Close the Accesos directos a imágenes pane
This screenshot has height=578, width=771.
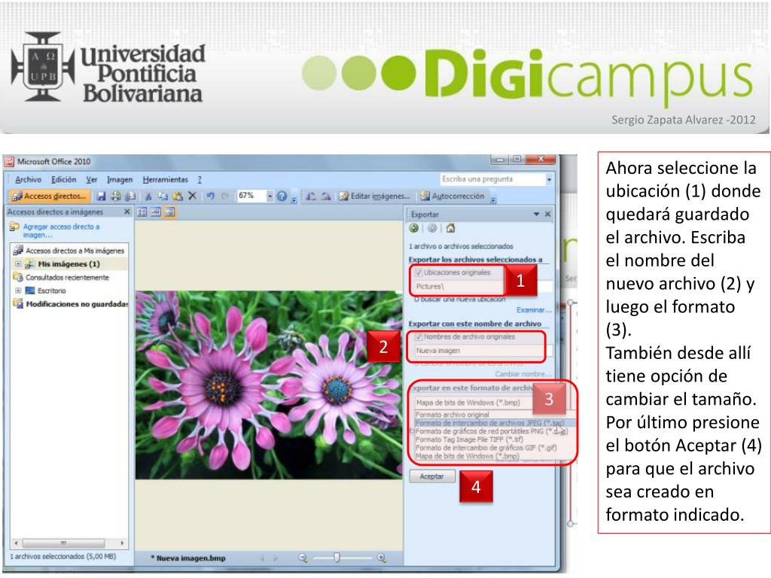[x=126, y=211]
